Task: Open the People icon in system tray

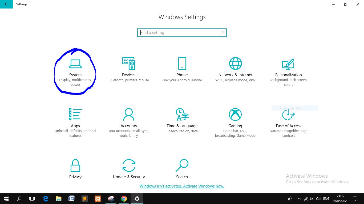Action: point(290,198)
